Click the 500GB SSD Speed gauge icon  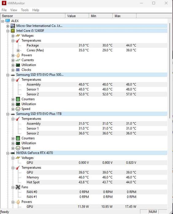coord(18,109)
